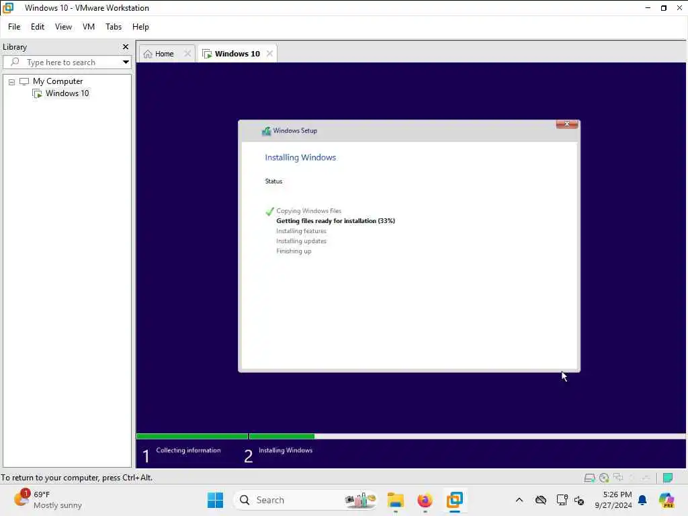
Task: Close the Windows Setup dialog
Action: (567, 124)
